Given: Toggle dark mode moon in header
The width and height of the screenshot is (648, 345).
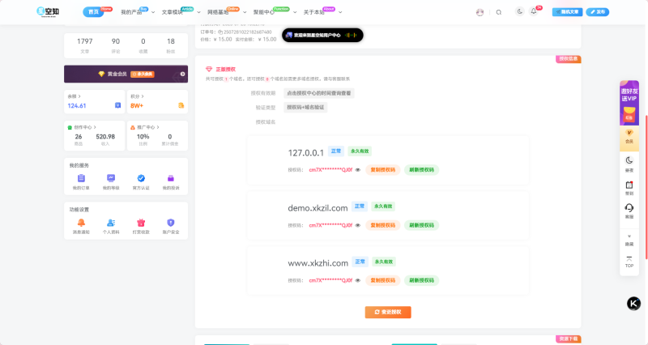Looking at the screenshot, I should coord(519,11).
